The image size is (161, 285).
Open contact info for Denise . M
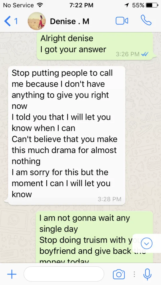(70, 21)
